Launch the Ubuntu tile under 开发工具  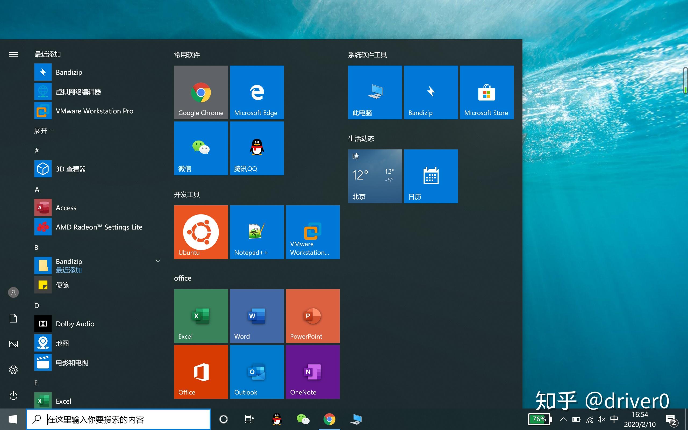[201, 232]
